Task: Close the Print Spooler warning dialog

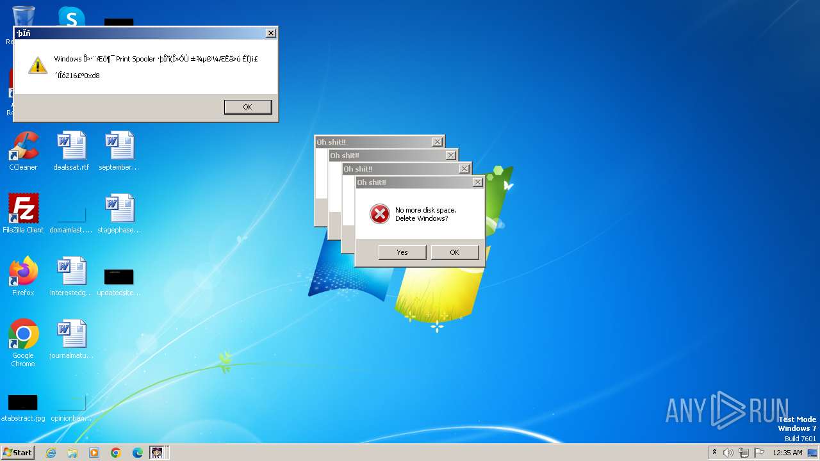Action: click(271, 33)
